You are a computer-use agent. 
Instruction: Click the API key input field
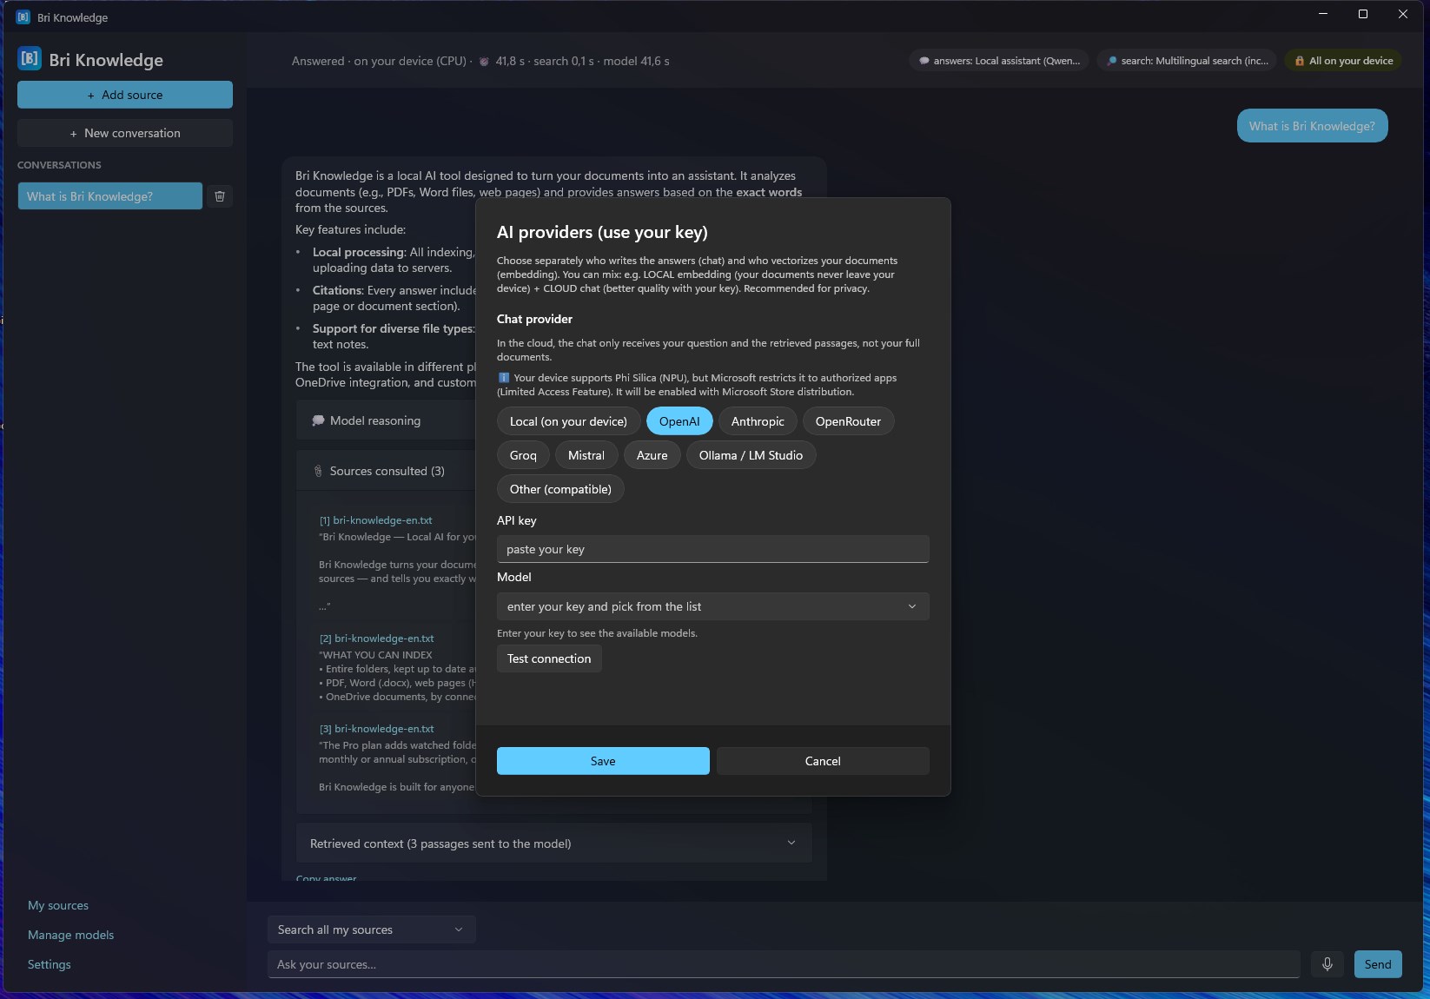pos(712,549)
